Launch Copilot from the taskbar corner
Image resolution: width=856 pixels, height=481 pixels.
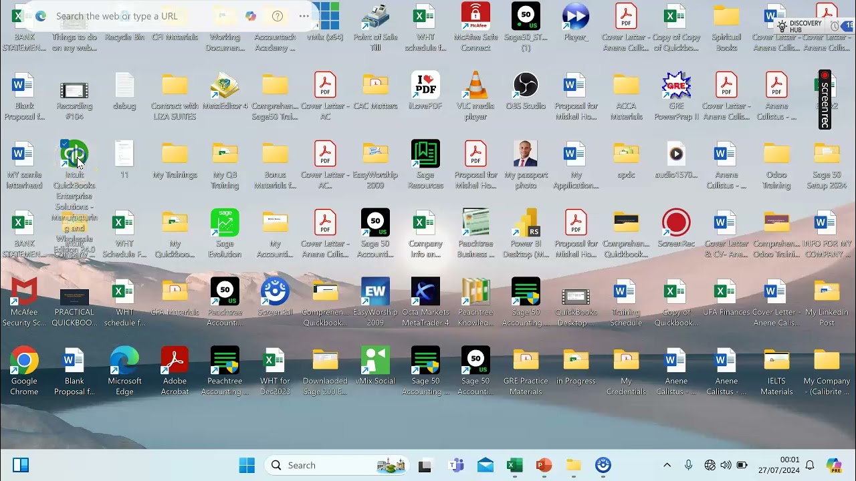834,465
